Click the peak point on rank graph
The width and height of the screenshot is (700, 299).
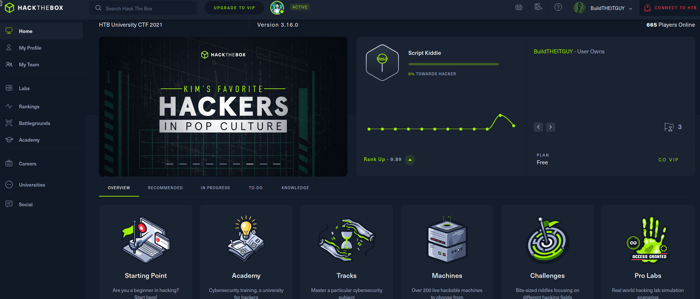click(500, 115)
